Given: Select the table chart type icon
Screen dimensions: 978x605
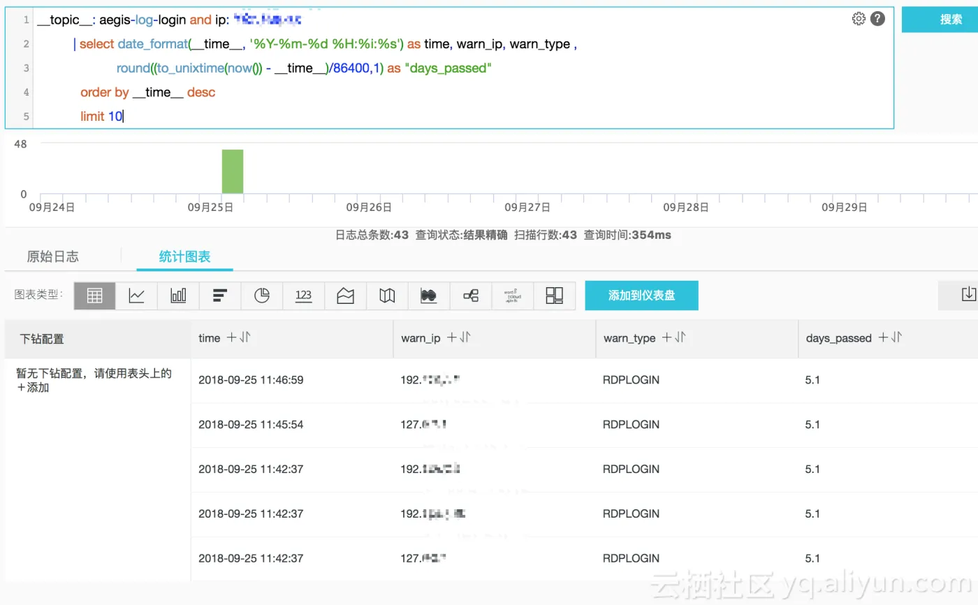Looking at the screenshot, I should (94, 296).
